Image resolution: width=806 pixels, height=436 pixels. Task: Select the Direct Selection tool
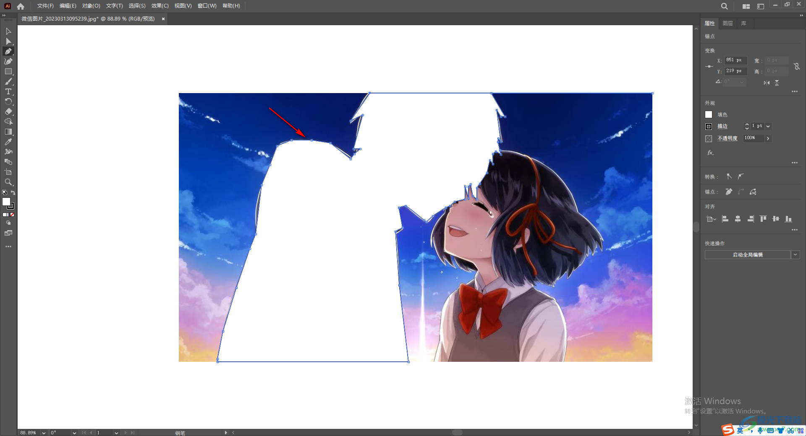8,42
